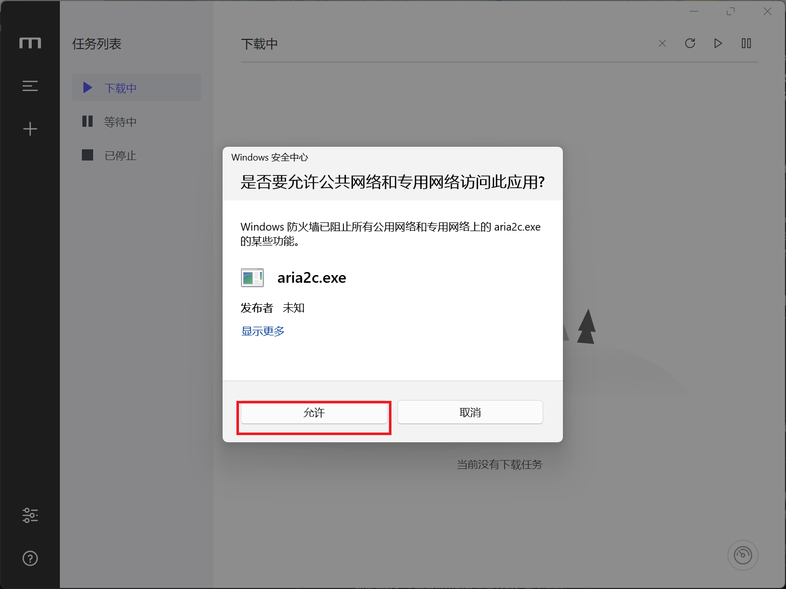Minimize the Motrix window
This screenshot has width=786, height=589.
coord(694,11)
